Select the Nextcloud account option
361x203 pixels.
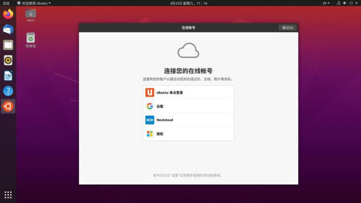tap(188, 120)
